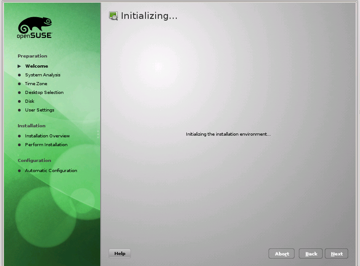The image size is (360, 266).
Task: Select Automatic Configuration step
Action: point(51,171)
